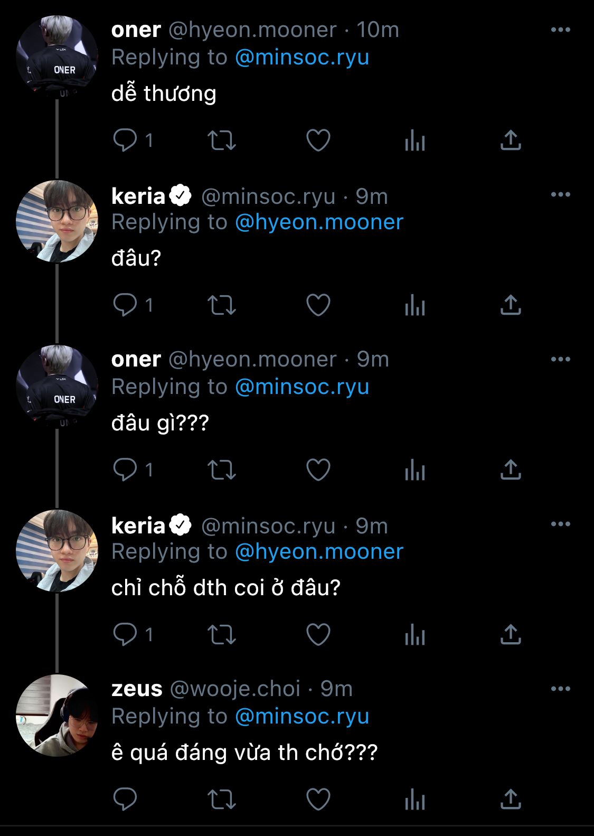Open zeus's profile picture
Screen dimensions: 594x836
pos(57,715)
